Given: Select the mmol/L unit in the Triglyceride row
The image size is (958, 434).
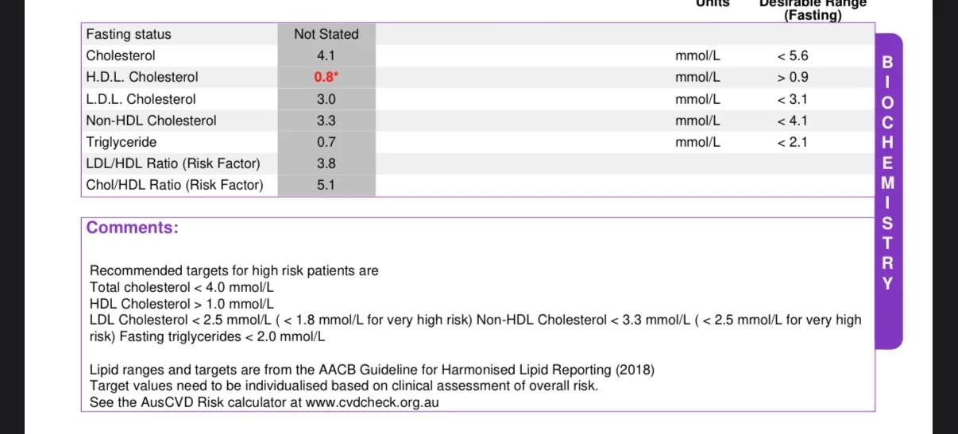Looking at the screenshot, I should coord(697,142).
